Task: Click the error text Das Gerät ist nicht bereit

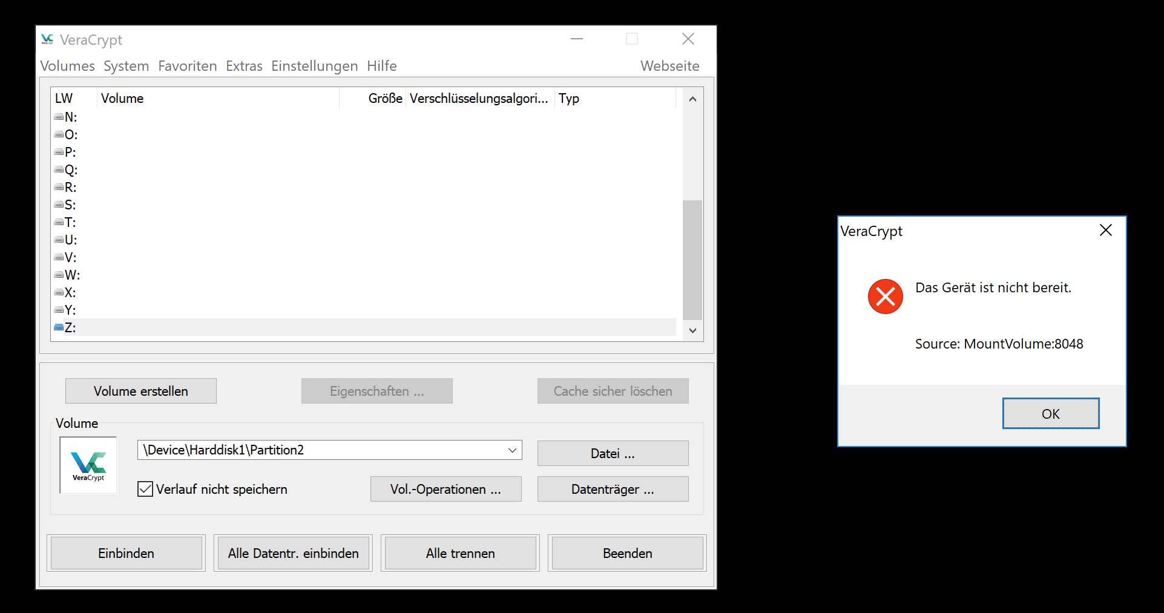Action: 993,287
